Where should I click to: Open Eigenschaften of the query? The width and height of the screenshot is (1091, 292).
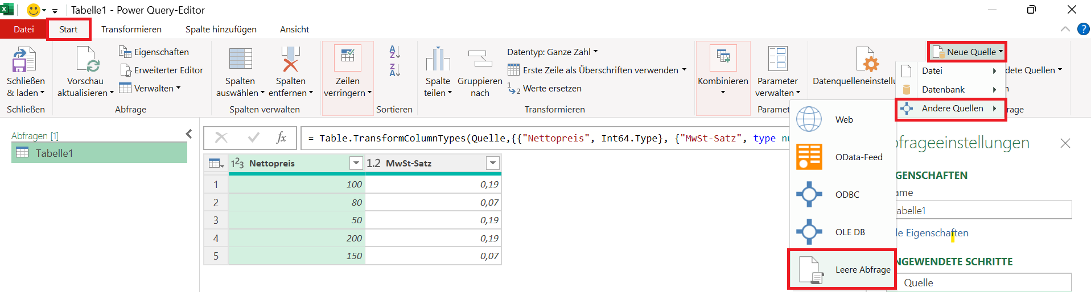pos(154,52)
